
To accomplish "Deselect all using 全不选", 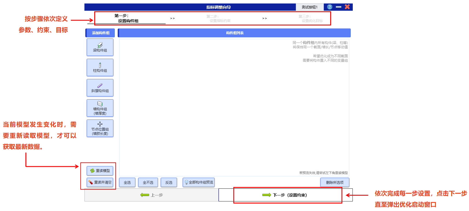I will (148, 182).
